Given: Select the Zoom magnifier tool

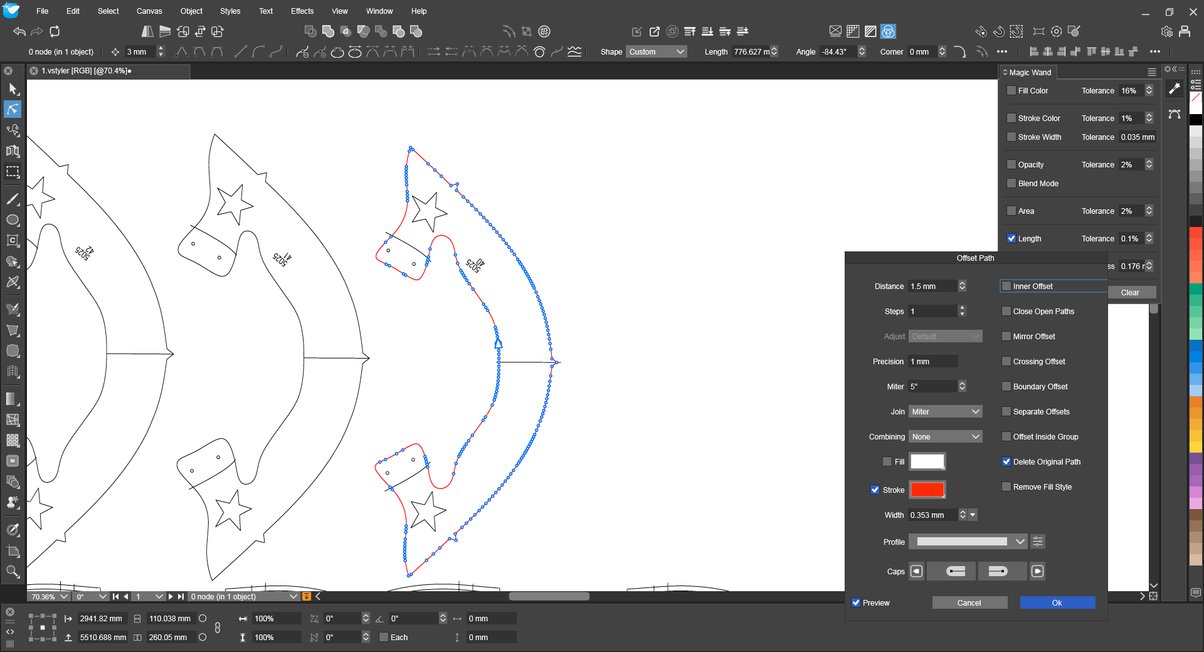Looking at the screenshot, I should coord(13,571).
